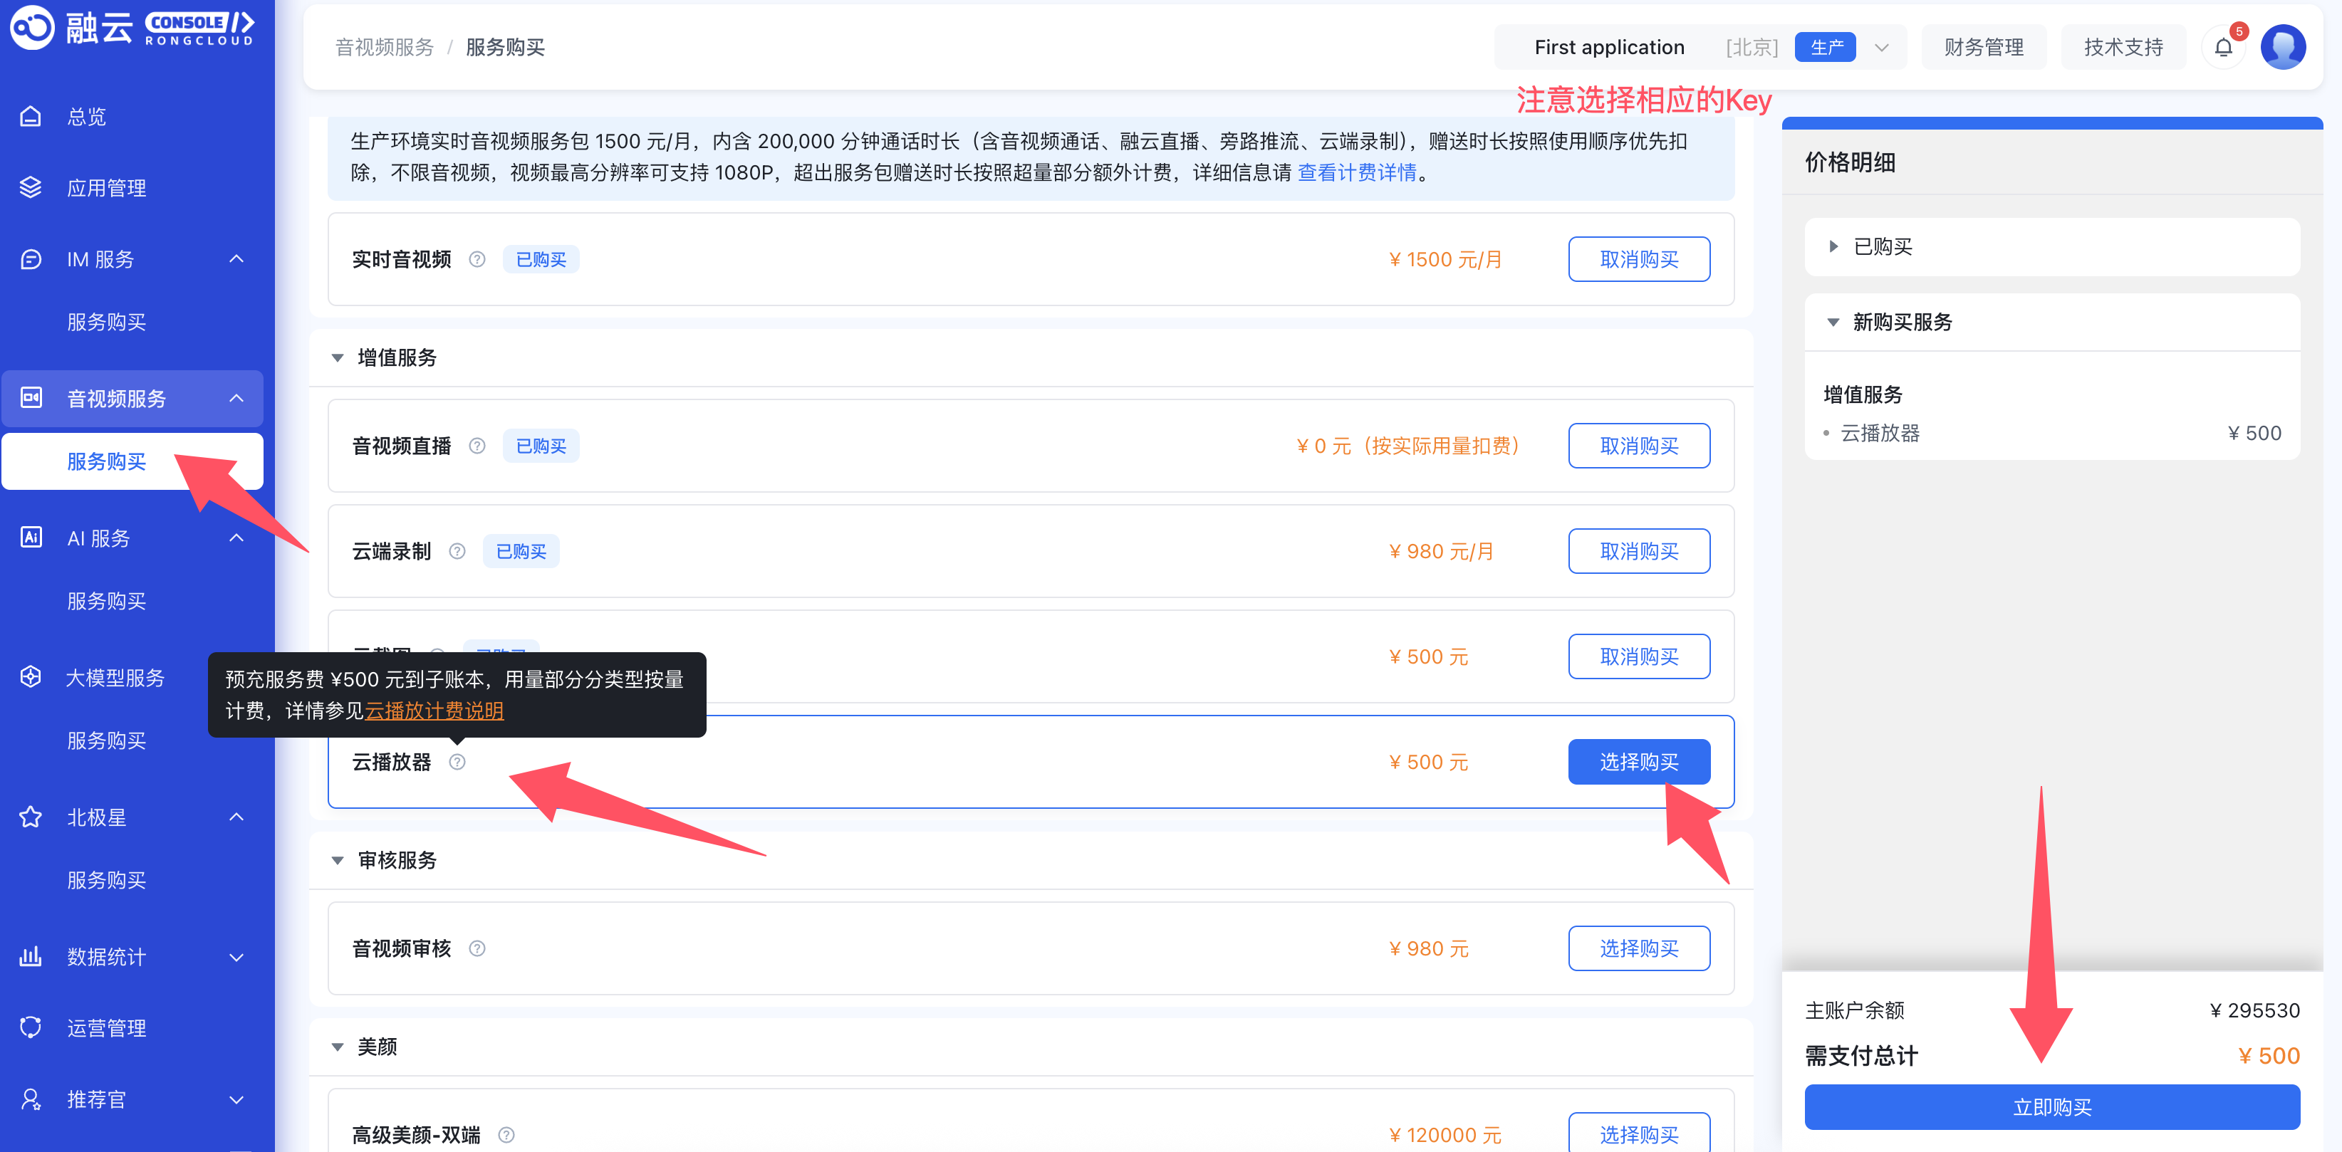This screenshot has width=2342, height=1152.
Task: Click the 数据统计 bar chart icon
Action: click(x=31, y=957)
